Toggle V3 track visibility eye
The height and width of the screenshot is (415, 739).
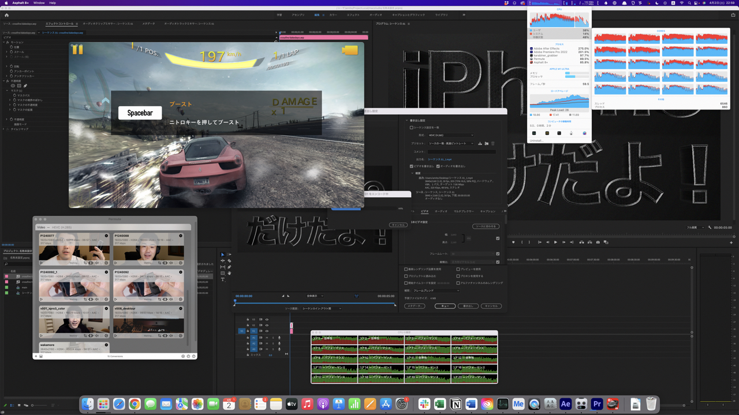click(x=267, y=319)
